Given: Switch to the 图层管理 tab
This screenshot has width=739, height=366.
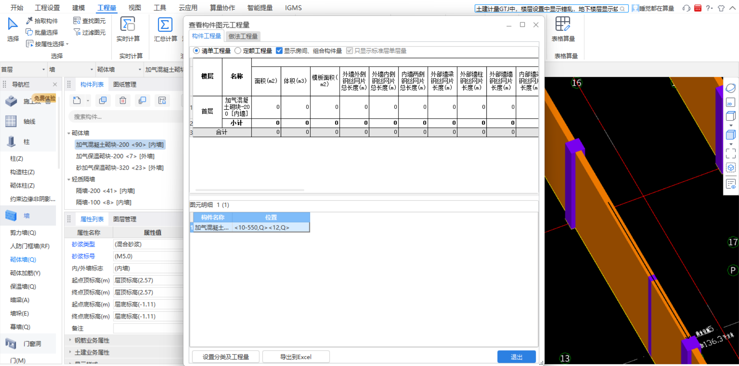Looking at the screenshot, I should (x=125, y=219).
